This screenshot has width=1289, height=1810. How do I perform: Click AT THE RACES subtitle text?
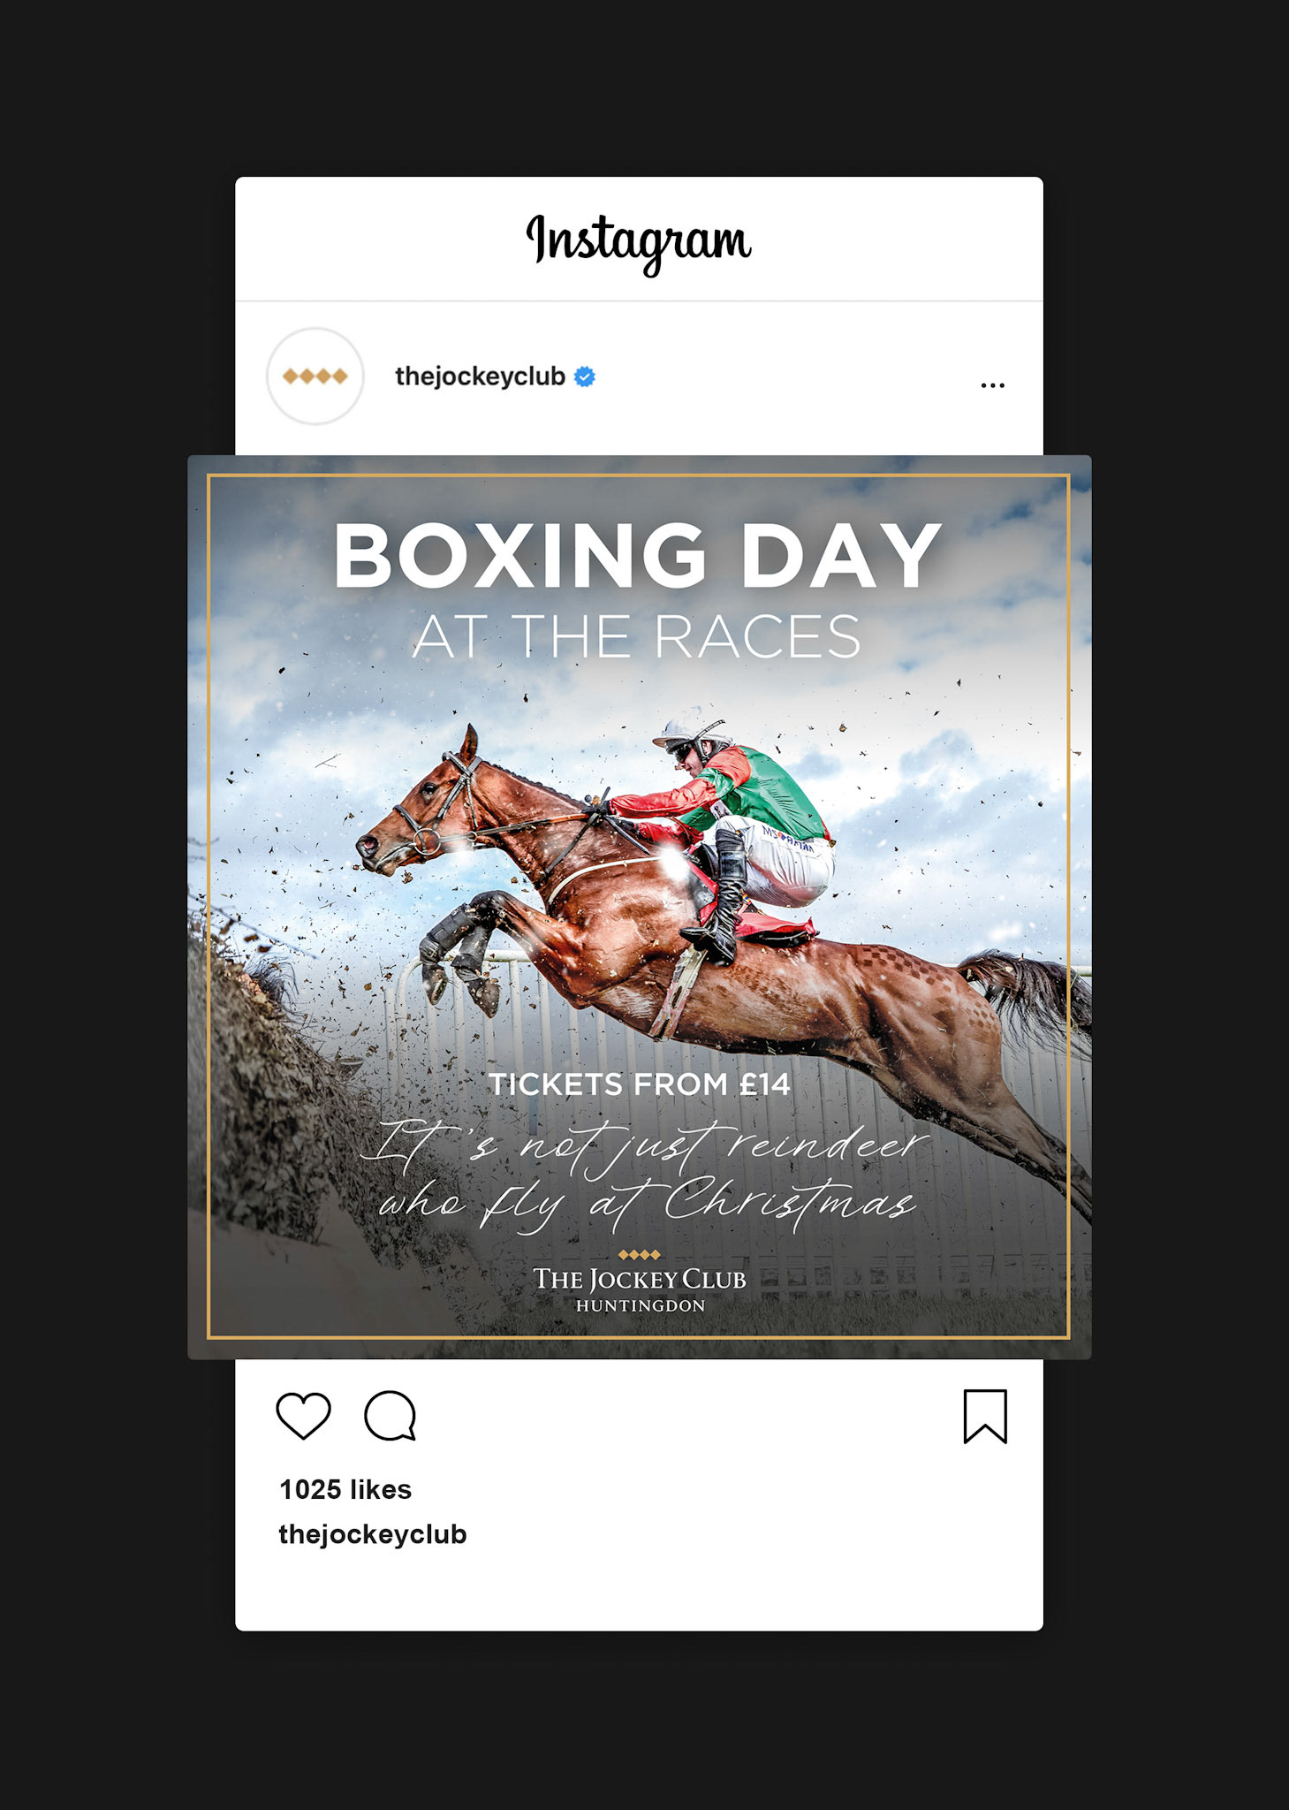tap(637, 636)
